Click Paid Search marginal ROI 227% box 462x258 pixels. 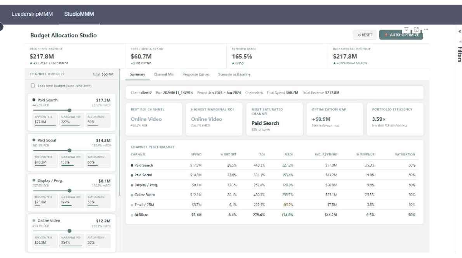click(71, 120)
